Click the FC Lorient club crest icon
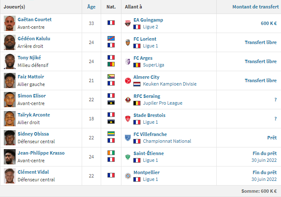The width and height of the screenshot is (281, 197). 127,42
